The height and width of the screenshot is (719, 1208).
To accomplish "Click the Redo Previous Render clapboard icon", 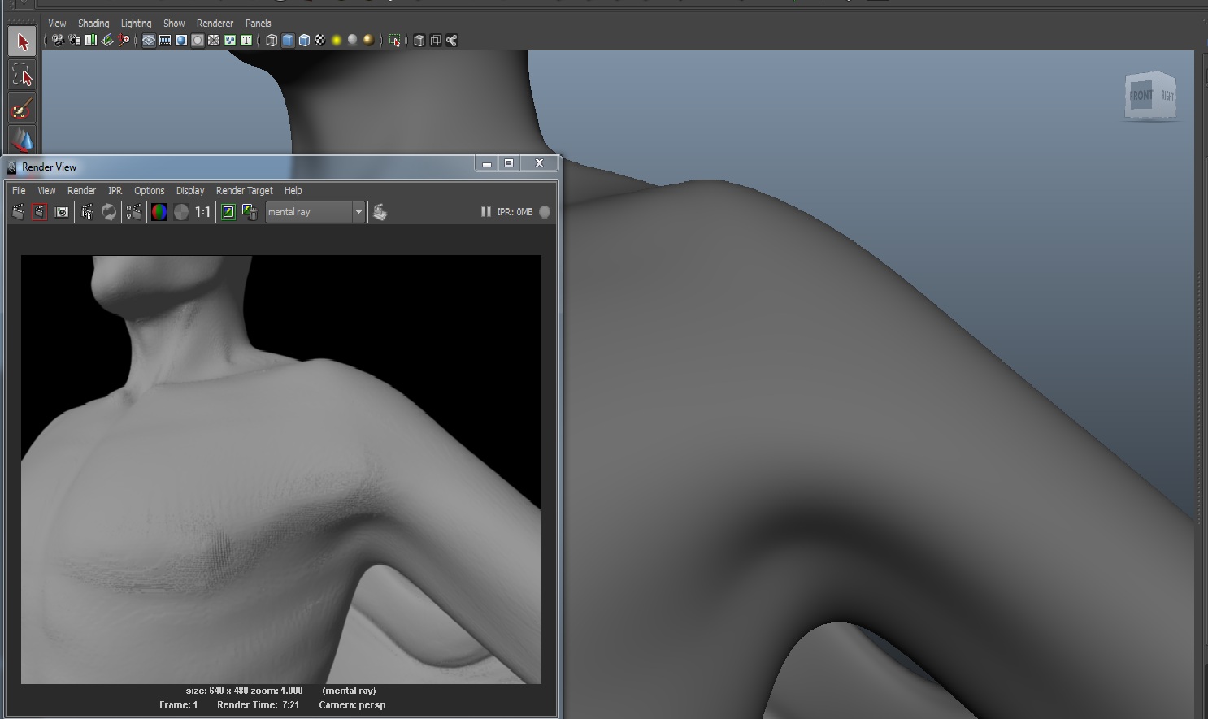I will click(x=18, y=212).
